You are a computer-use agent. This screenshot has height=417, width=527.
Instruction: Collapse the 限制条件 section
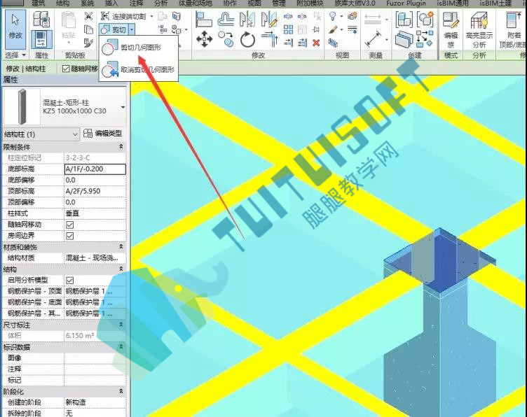(x=121, y=147)
